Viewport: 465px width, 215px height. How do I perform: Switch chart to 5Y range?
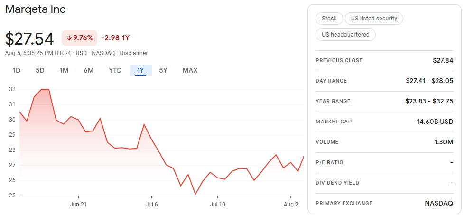[x=163, y=70]
